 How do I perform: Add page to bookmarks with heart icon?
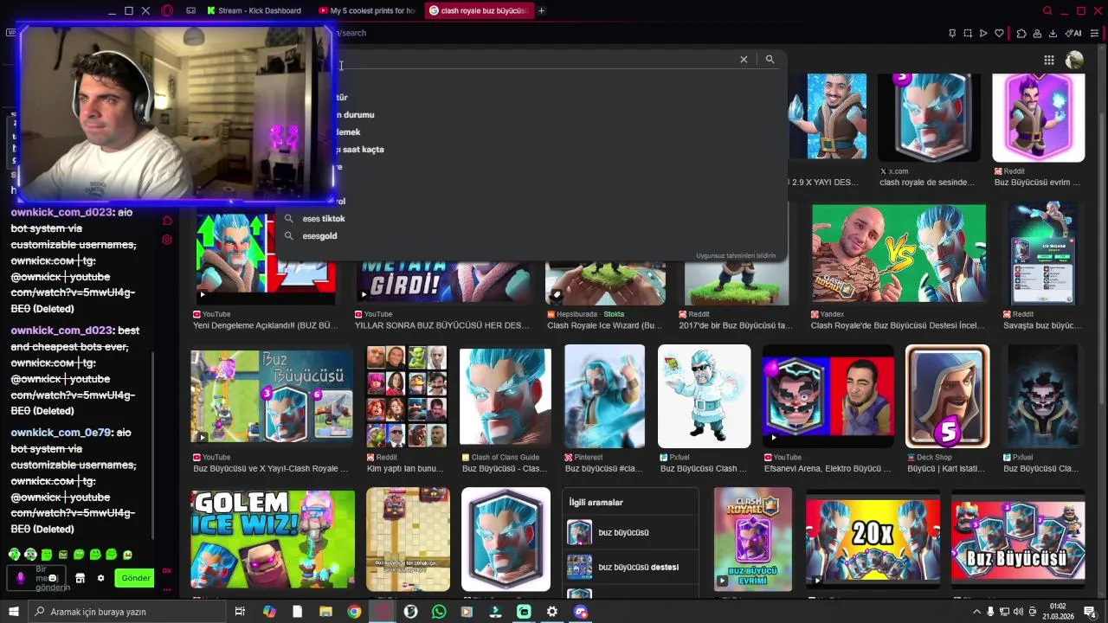coord(999,33)
